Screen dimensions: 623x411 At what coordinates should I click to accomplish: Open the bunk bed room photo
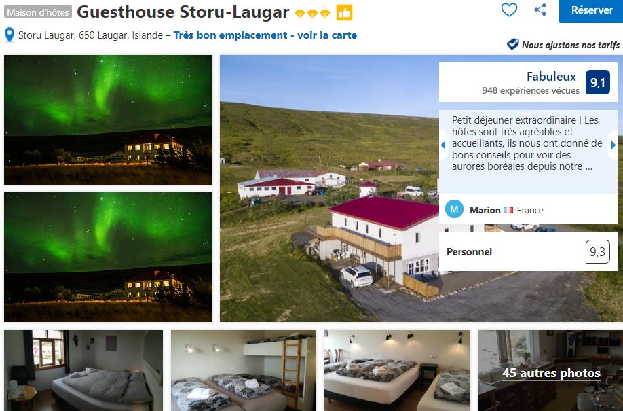pyautogui.click(x=244, y=370)
